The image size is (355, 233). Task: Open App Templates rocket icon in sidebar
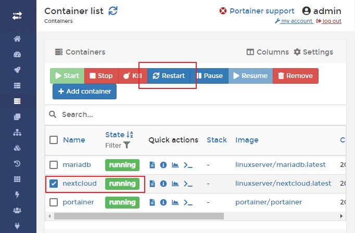click(17, 70)
